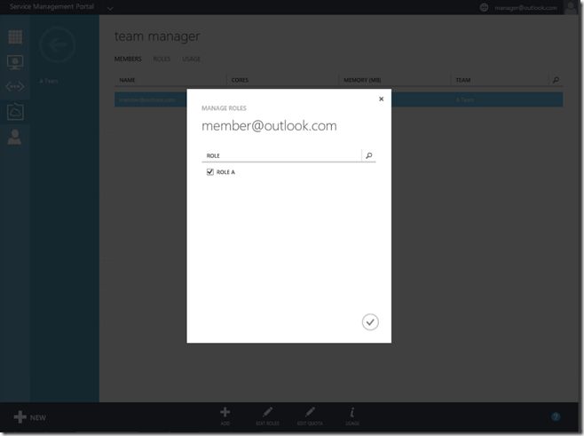Click EDIT ROLES in the command bar
The image size is (584, 436).
(267, 416)
